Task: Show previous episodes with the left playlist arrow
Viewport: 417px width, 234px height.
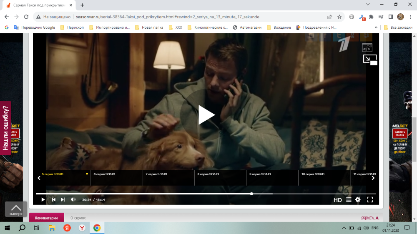Action: pyautogui.click(x=39, y=178)
